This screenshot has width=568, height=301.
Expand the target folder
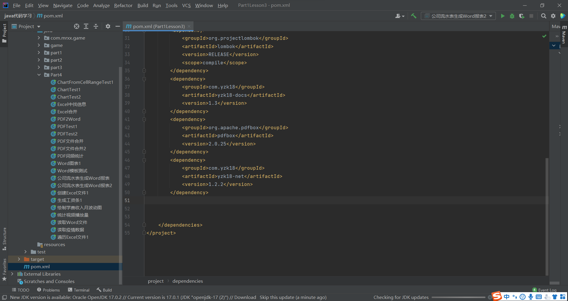[19, 259]
